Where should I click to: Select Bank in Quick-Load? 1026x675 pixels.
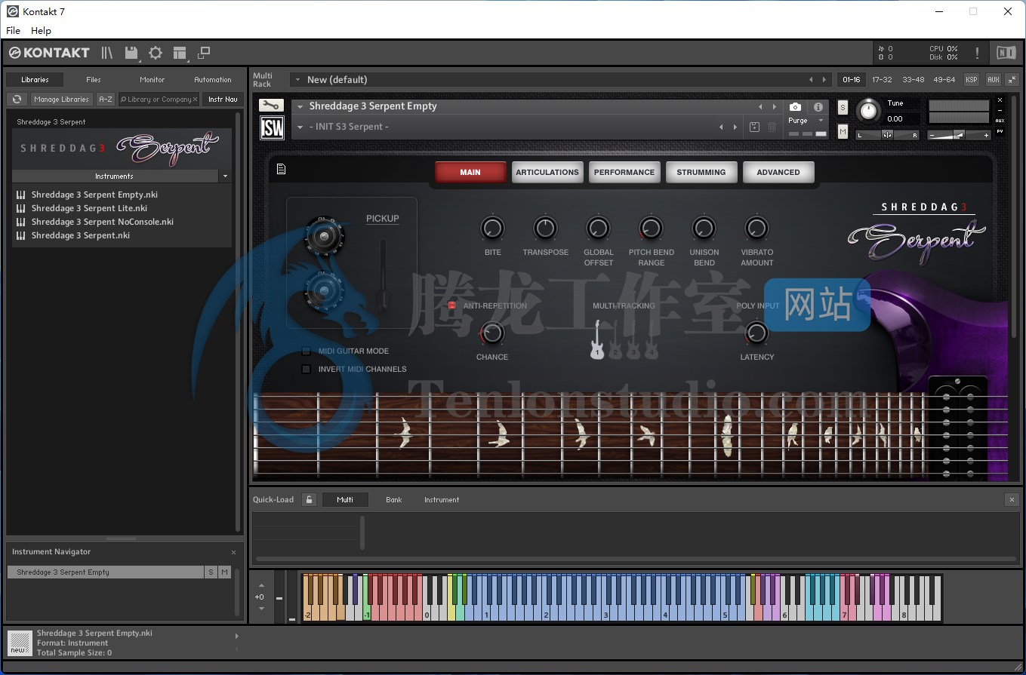click(x=394, y=499)
